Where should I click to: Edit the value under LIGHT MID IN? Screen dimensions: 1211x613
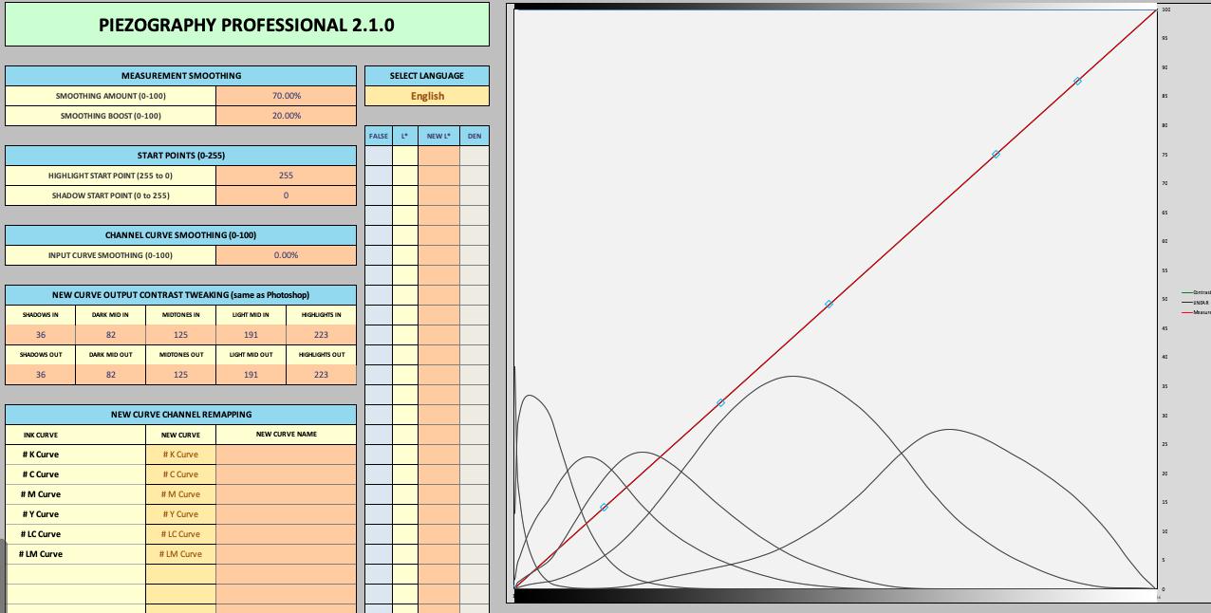pos(252,335)
